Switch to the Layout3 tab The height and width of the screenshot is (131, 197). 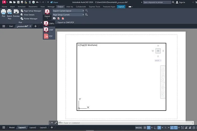(43, 128)
